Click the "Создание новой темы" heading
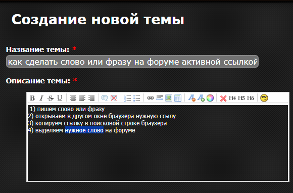The width and height of the screenshot is (293, 193). coord(98,19)
